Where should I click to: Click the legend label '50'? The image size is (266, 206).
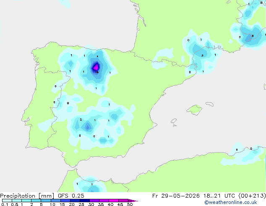[130, 204]
